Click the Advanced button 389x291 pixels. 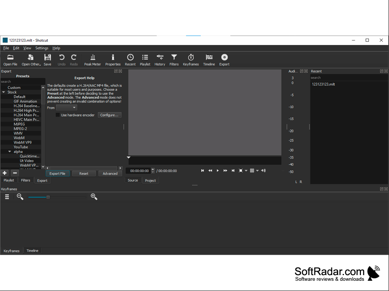pyautogui.click(x=110, y=173)
